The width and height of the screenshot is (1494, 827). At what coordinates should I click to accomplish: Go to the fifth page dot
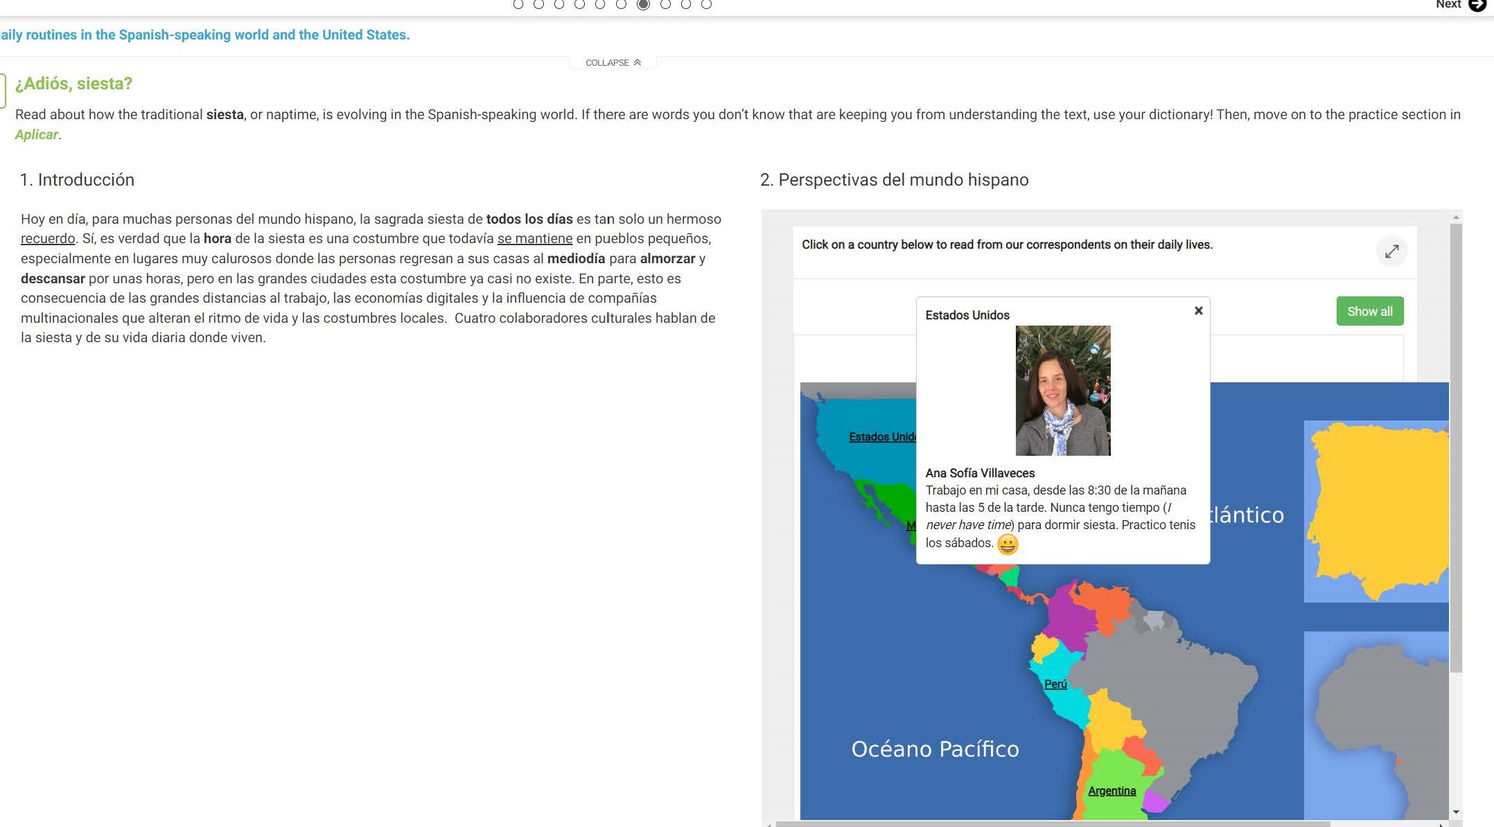600,4
